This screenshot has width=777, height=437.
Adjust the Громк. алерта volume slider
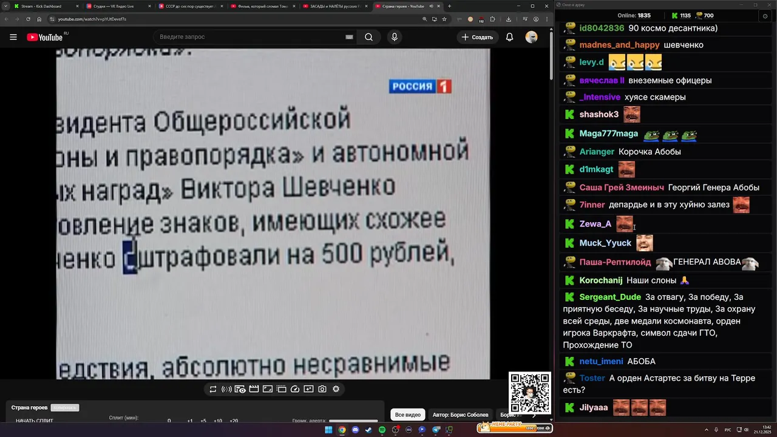click(x=353, y=421)
